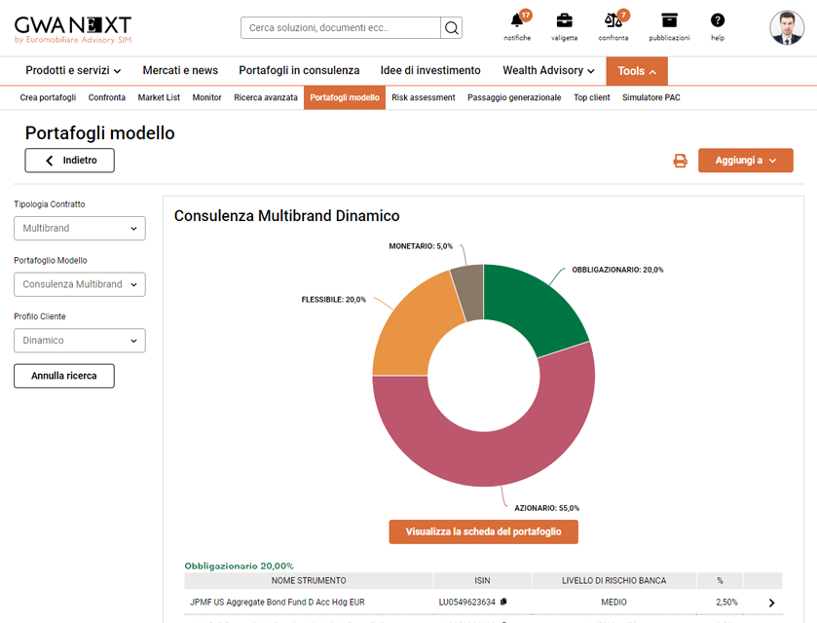Screen dimensions: 817x623
Task: Click AZIONARIO: 55,0% chart label
Action: tap(546, 508)
